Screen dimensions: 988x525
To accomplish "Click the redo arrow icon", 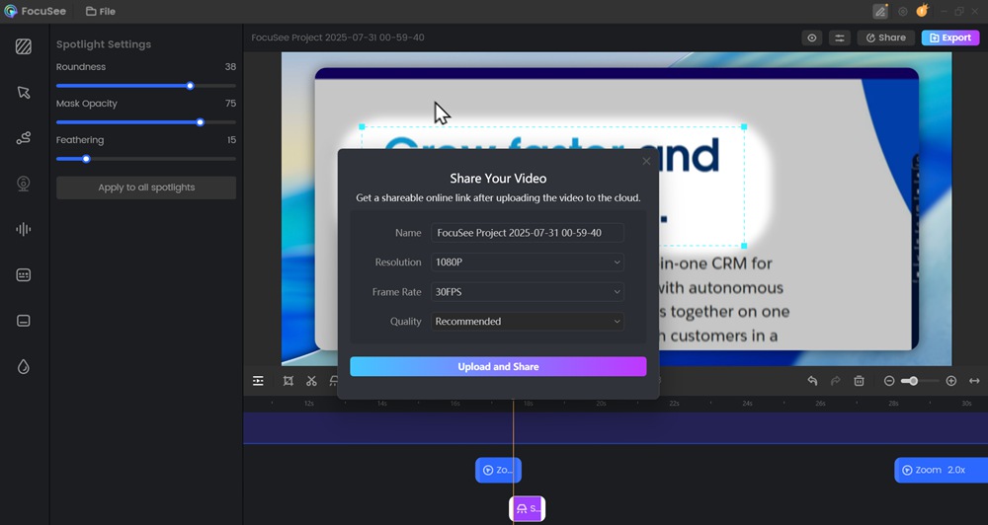I will pos(836,381).
